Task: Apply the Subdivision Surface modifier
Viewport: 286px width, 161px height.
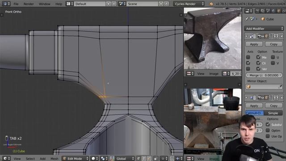Action: (254, 106)
